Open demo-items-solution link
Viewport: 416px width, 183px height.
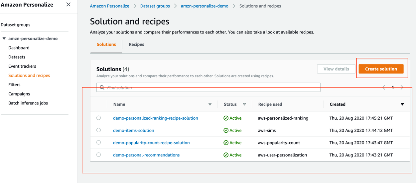tap(134, 130)
